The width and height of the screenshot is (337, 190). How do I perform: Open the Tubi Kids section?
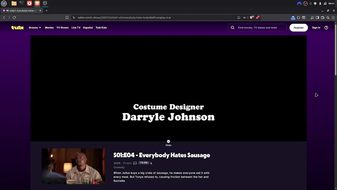tap(101, 27)
